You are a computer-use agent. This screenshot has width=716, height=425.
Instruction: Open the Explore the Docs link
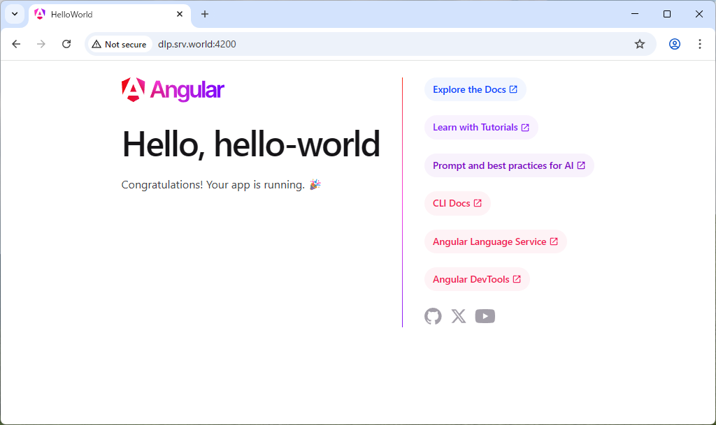[475, 89]
